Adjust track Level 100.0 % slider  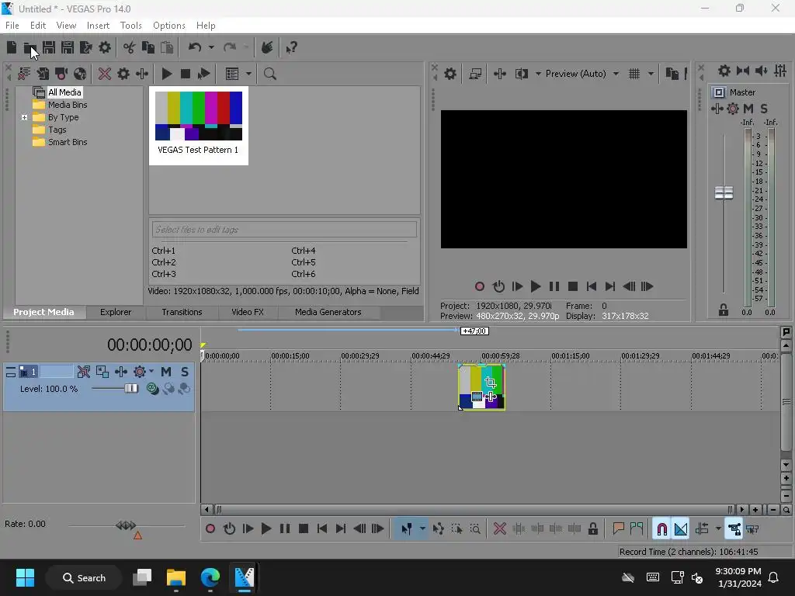tap(130, 389)
